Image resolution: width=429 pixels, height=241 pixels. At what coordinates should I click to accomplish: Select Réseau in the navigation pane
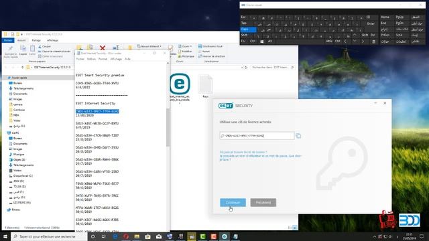13,210
